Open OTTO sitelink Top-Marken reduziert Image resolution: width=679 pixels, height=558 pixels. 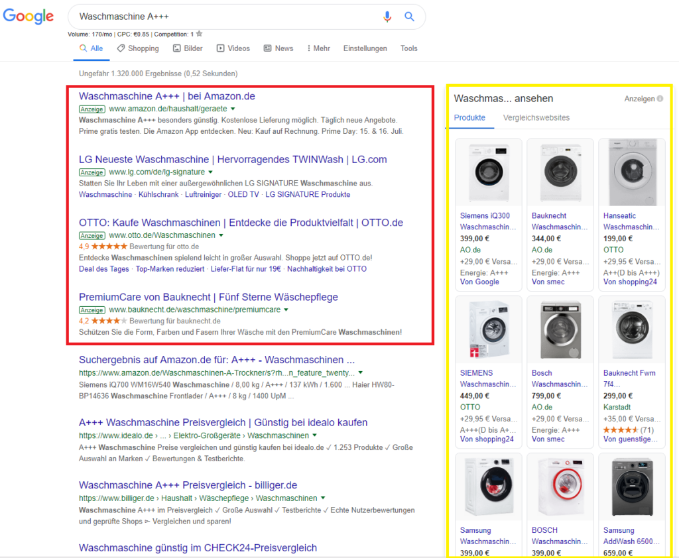[x=170, y=269]
